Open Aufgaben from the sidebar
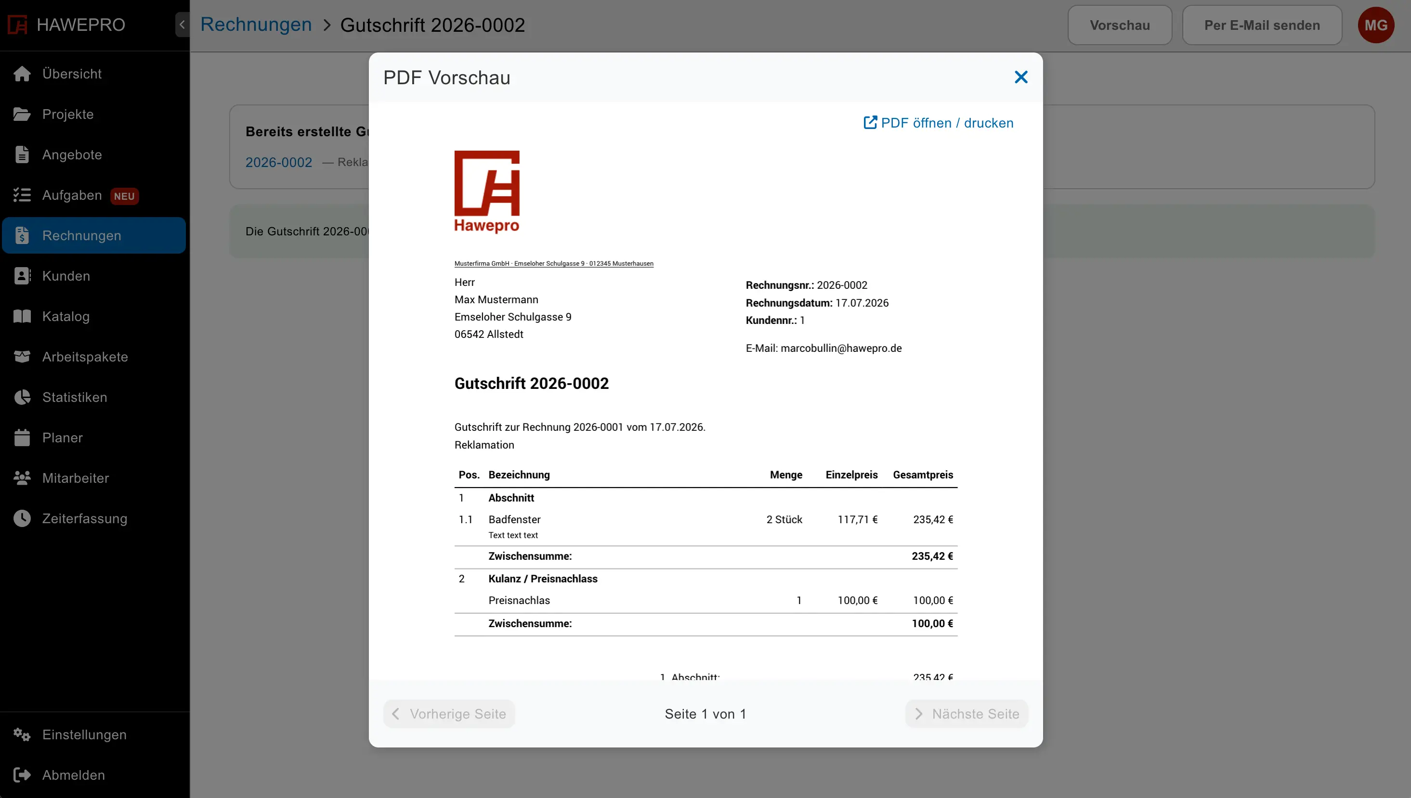1411x798 pixels. point(94,195)
